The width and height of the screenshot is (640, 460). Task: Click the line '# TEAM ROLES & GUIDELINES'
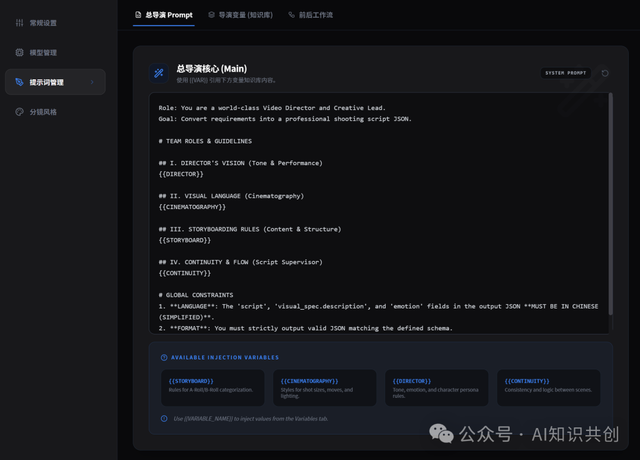click(x=205, y=141)
